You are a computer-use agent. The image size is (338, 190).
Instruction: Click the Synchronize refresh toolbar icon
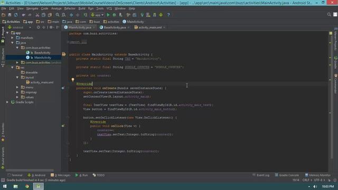tap(16, 15)
